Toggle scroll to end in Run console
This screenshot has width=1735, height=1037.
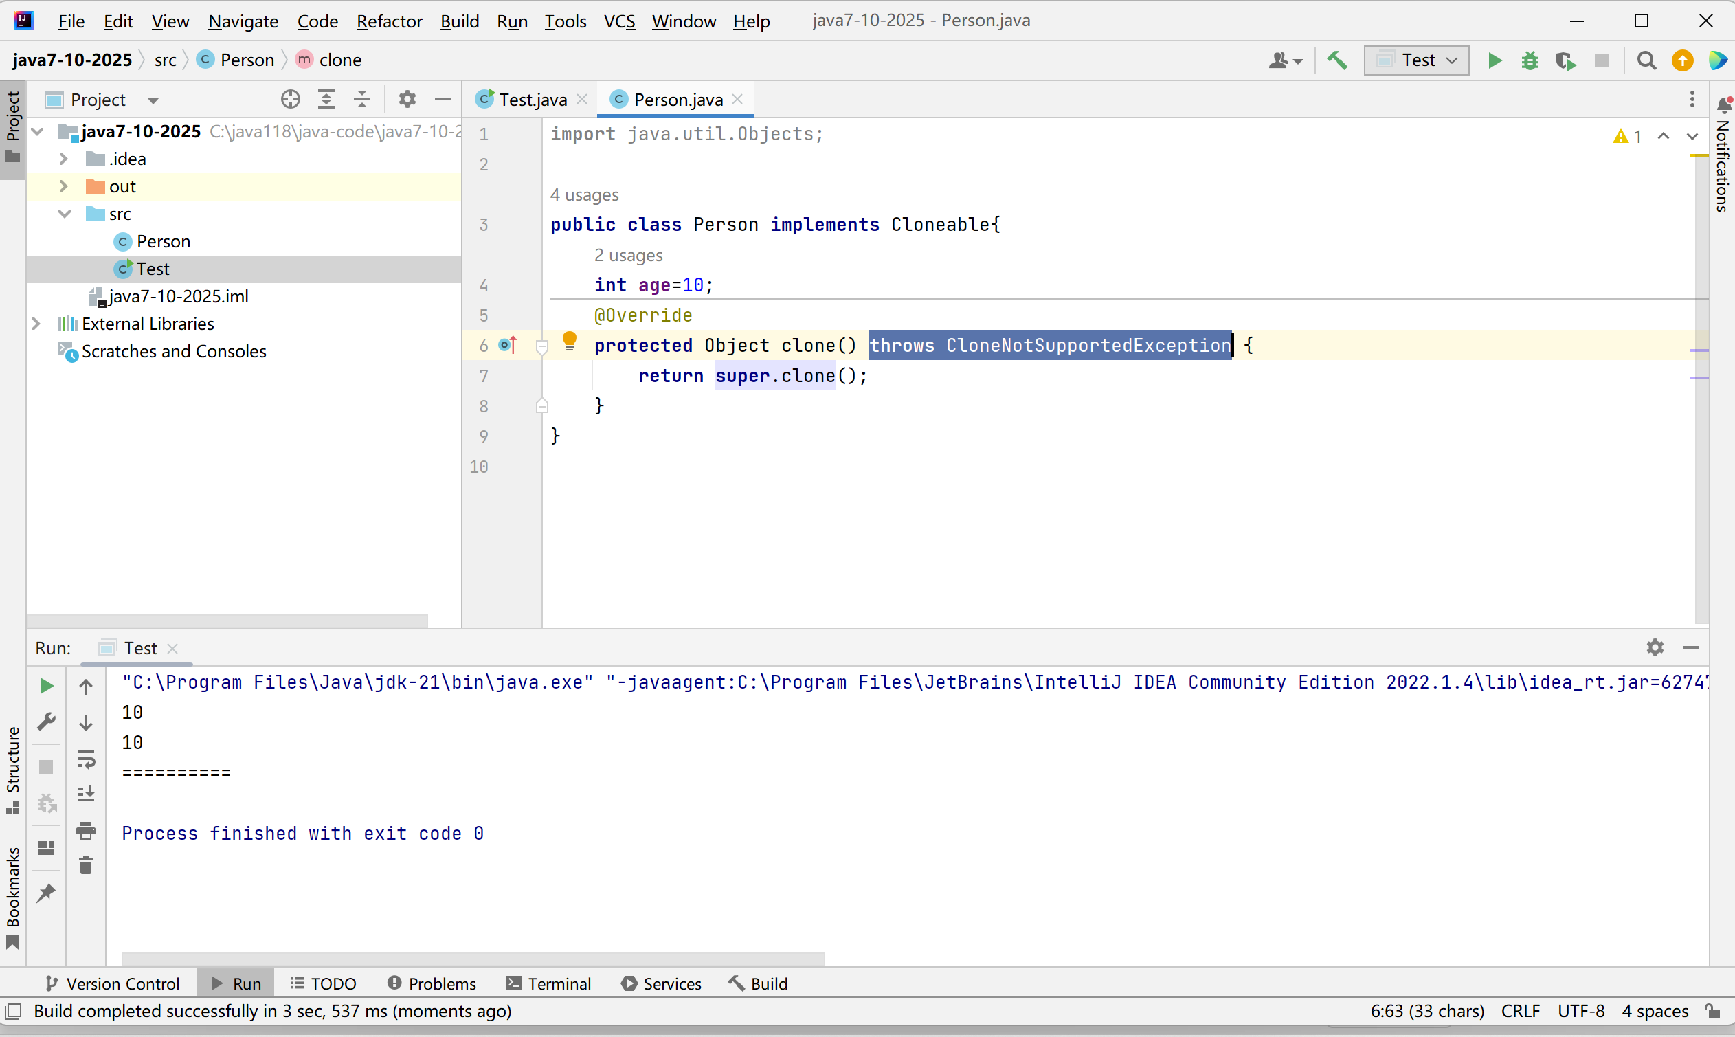(86, 794)
